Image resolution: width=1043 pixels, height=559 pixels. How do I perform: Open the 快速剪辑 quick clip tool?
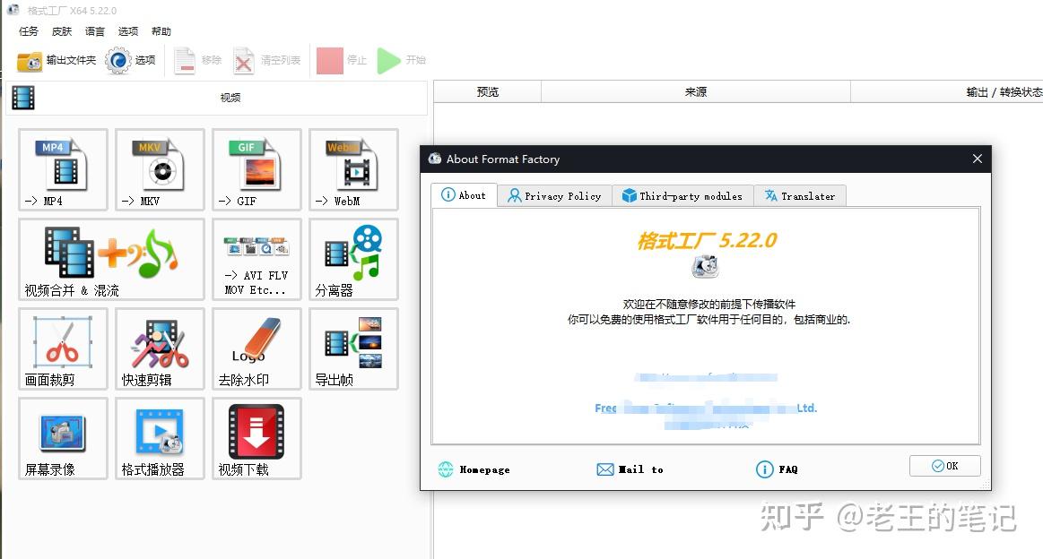160,349
